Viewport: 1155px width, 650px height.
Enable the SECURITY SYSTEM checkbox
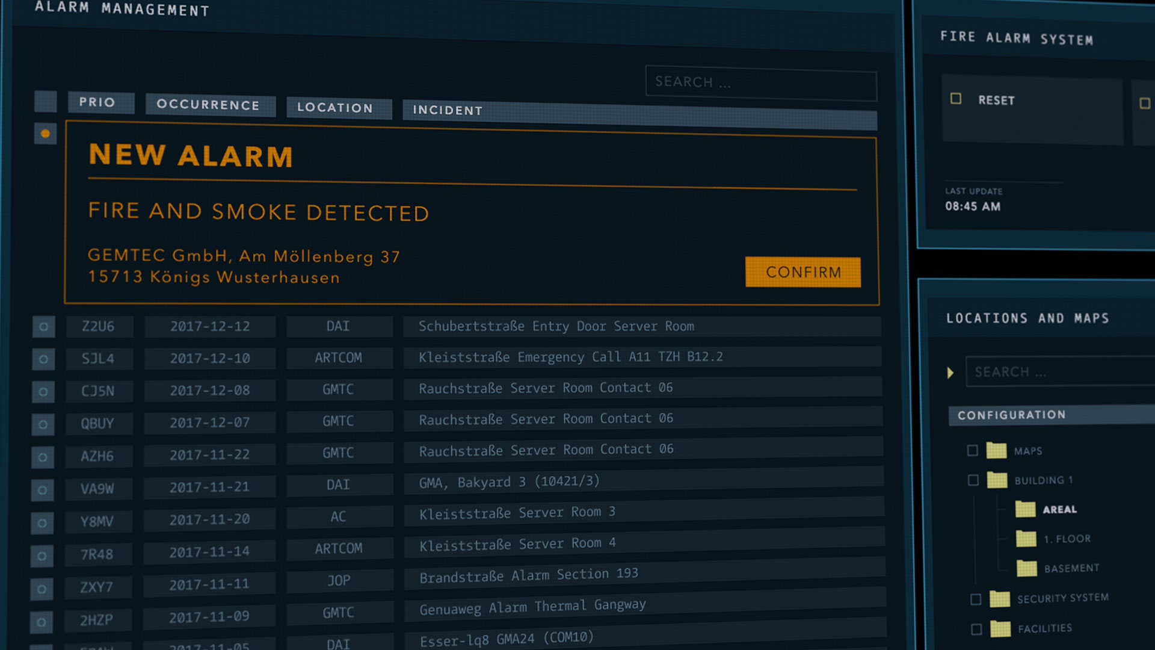[976, 599]
